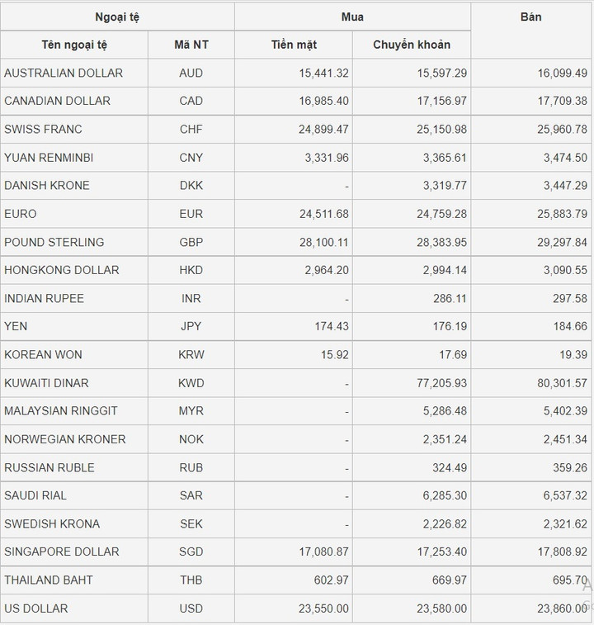Click the 'Tiền mặt' column header
This screenshot has width=594, height=625.
pos(294,45)
